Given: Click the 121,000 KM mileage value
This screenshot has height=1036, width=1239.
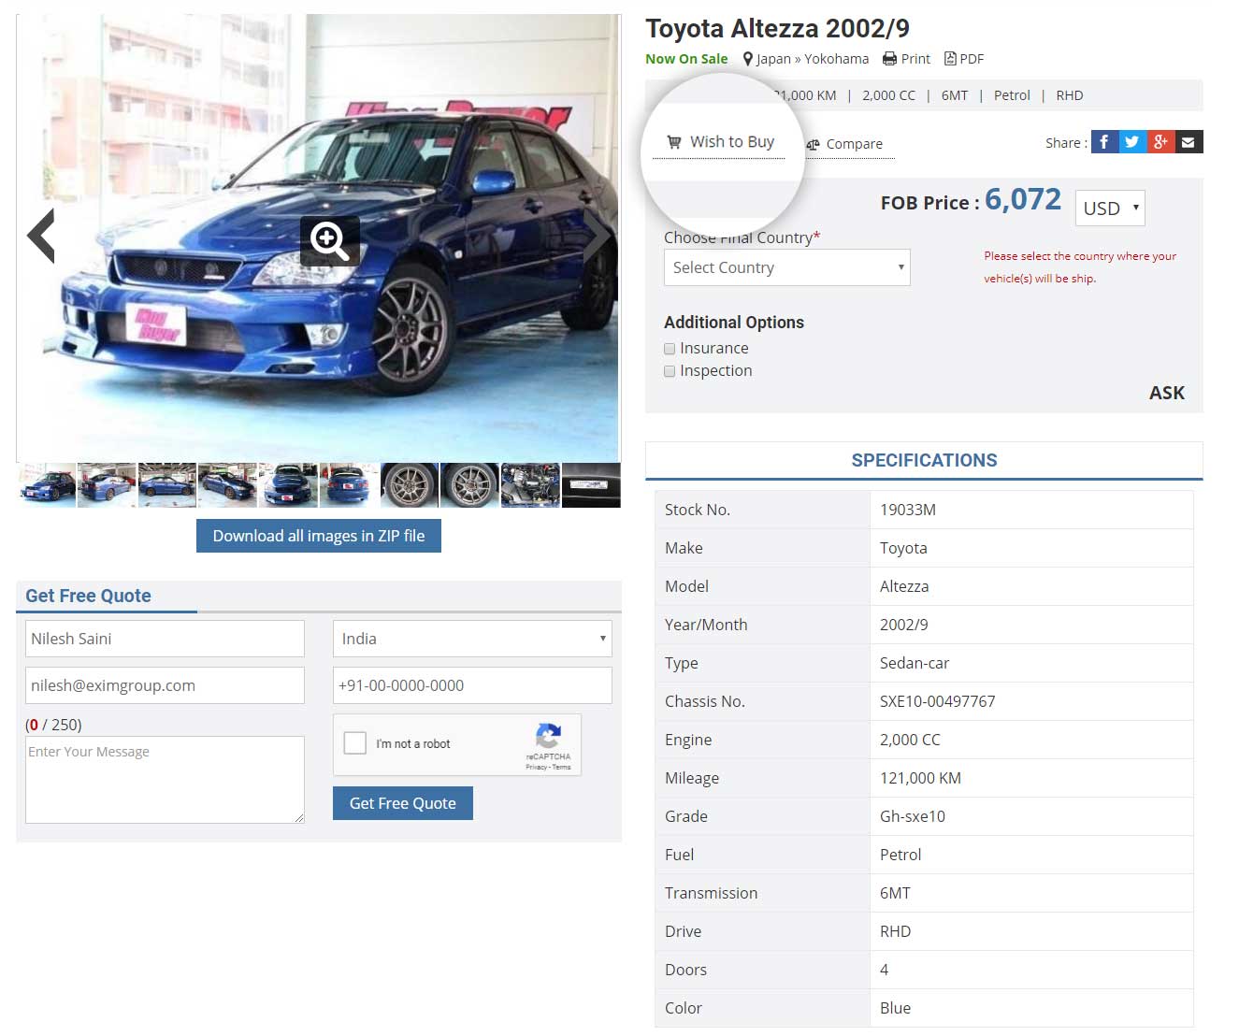Looking at the screenshot, I should [920, 778].
